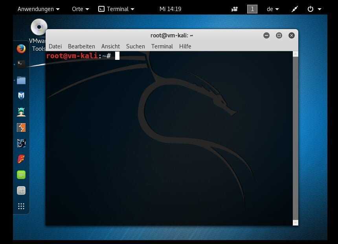
Task: Click the root@vm-kali: ~ window title
Action: coord(172,35)
